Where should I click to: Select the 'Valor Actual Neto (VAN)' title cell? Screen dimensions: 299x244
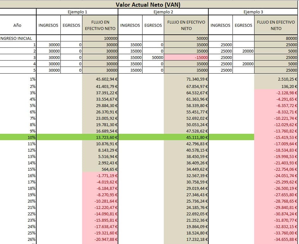click(148, 4)
